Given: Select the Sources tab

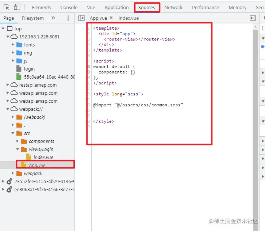Looking at the screenshot, I should click(x=146, y=7).
